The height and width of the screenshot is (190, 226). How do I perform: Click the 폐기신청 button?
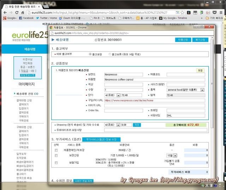200,40
